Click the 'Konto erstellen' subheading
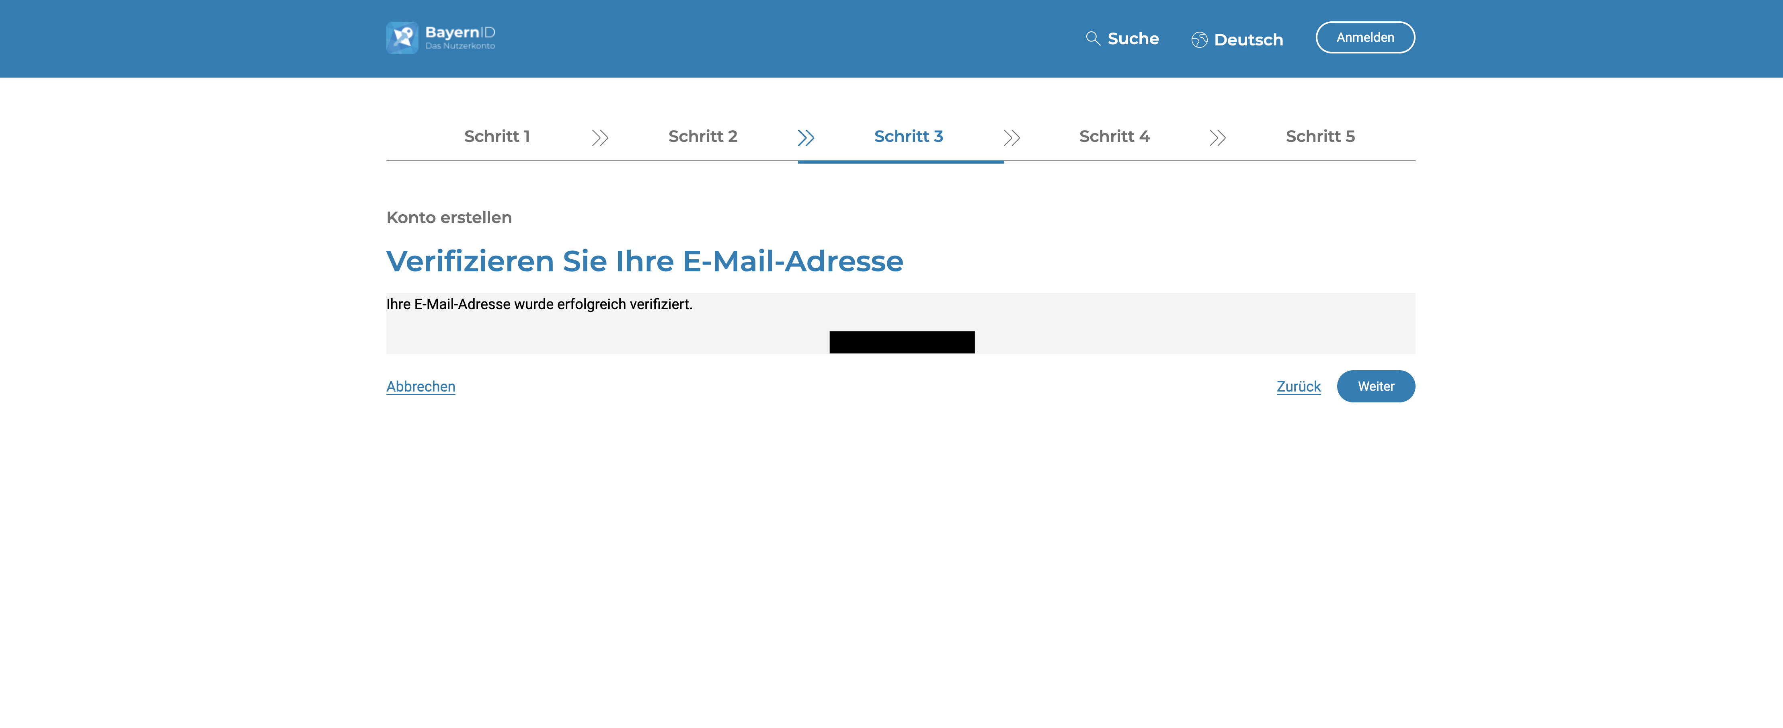This screenshot has height=728, width=1783. click(449, 217)
